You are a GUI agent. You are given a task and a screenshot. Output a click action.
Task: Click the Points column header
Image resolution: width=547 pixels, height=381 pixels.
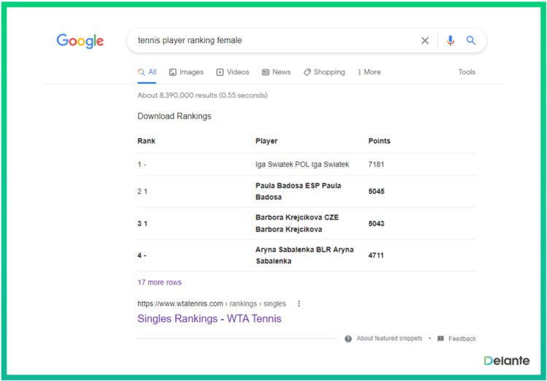pyautogui.click(x=379, y=141)
